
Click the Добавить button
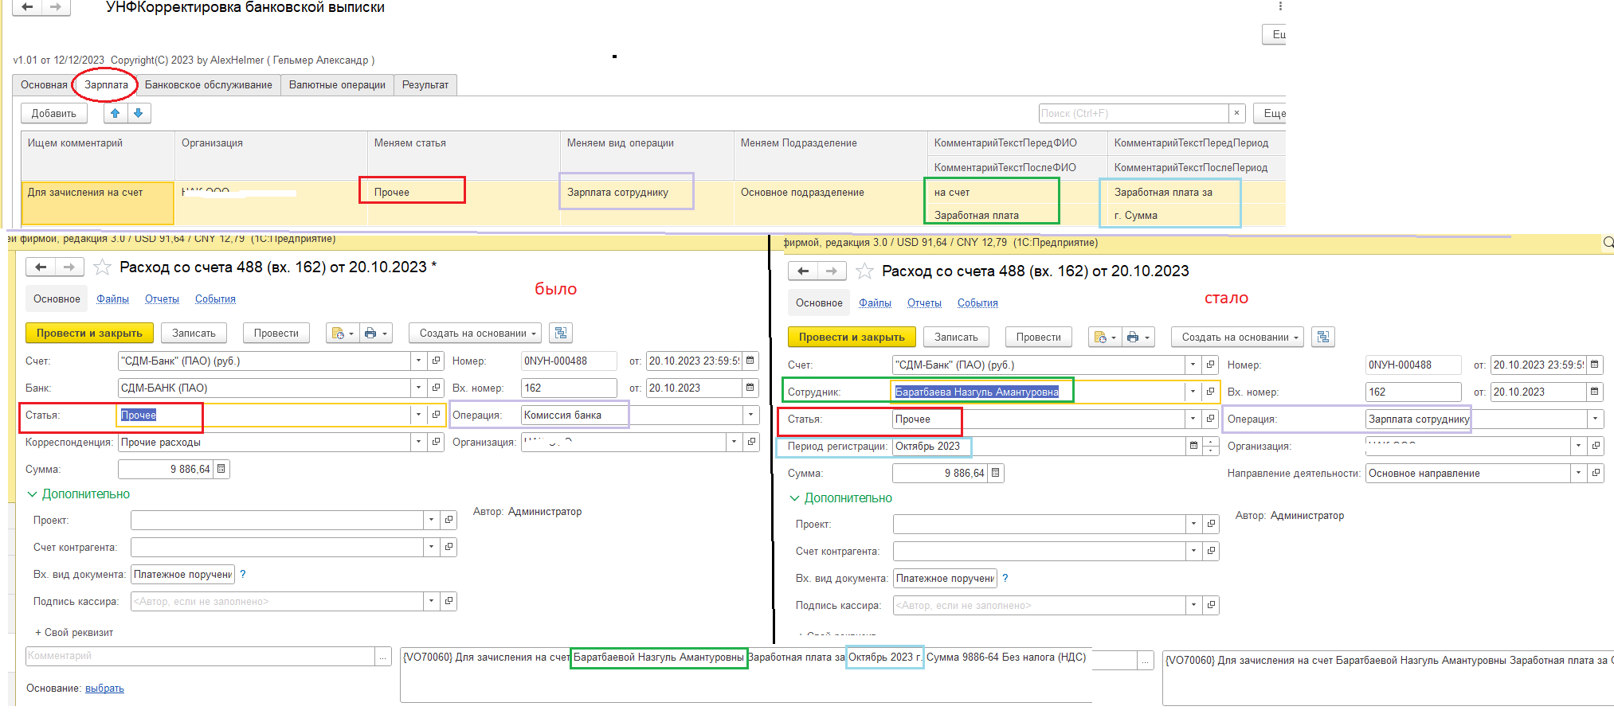[x=54, y=113]
